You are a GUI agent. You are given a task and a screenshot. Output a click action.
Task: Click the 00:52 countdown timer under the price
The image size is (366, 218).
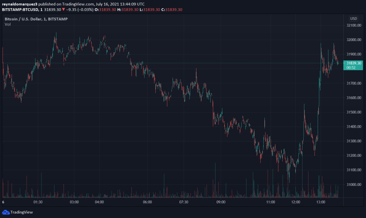[351, 68]
